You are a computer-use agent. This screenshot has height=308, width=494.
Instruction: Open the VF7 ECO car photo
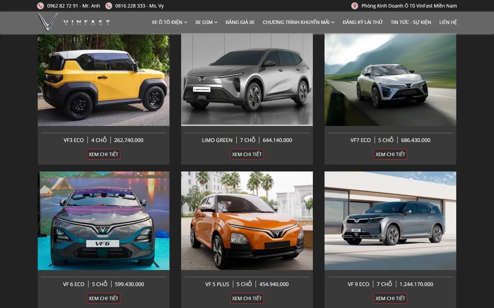(x=390, y=80)
